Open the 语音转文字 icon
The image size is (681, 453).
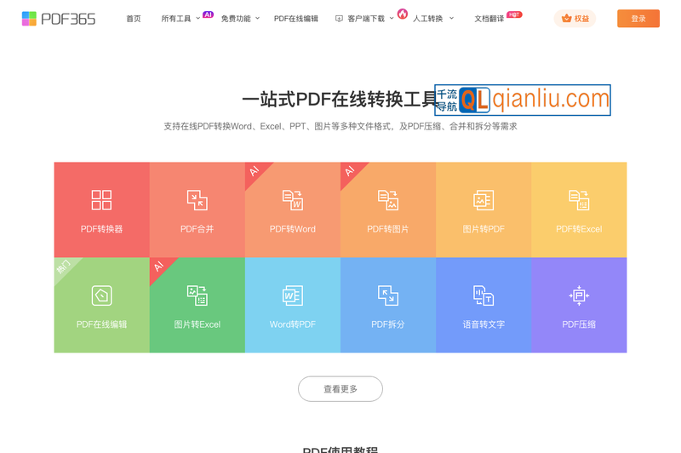(484, 295)
